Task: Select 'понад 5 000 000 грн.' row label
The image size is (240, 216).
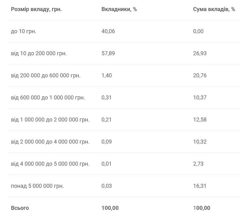Action: tap(37, 186)
